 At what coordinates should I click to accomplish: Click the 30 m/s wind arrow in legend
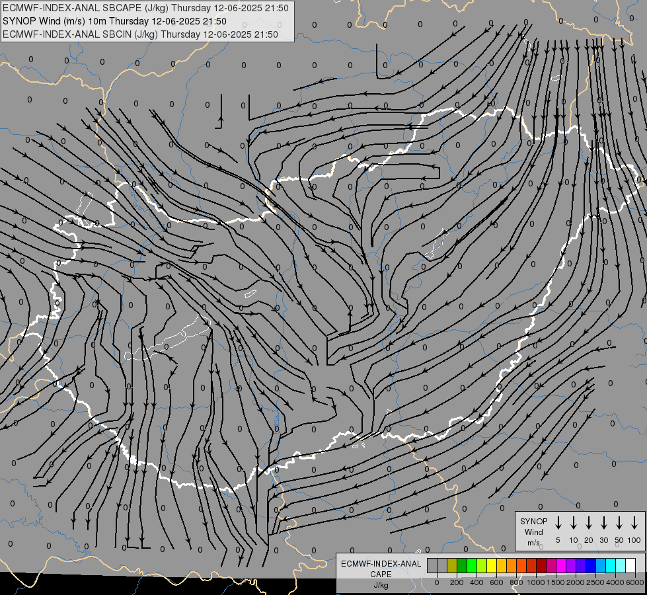tap(604, 523)
